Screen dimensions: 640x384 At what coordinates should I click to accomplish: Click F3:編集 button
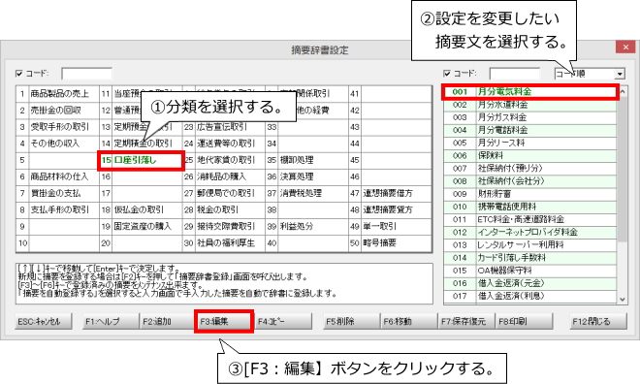click(224, 321)
